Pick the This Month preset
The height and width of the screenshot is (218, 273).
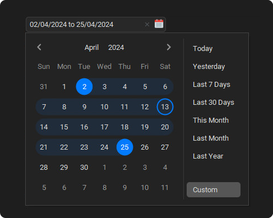[211, 120]
